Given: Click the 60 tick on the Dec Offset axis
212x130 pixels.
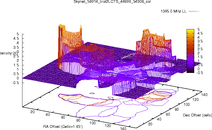Looking at the screenshot, I should (x=168, y=114).
